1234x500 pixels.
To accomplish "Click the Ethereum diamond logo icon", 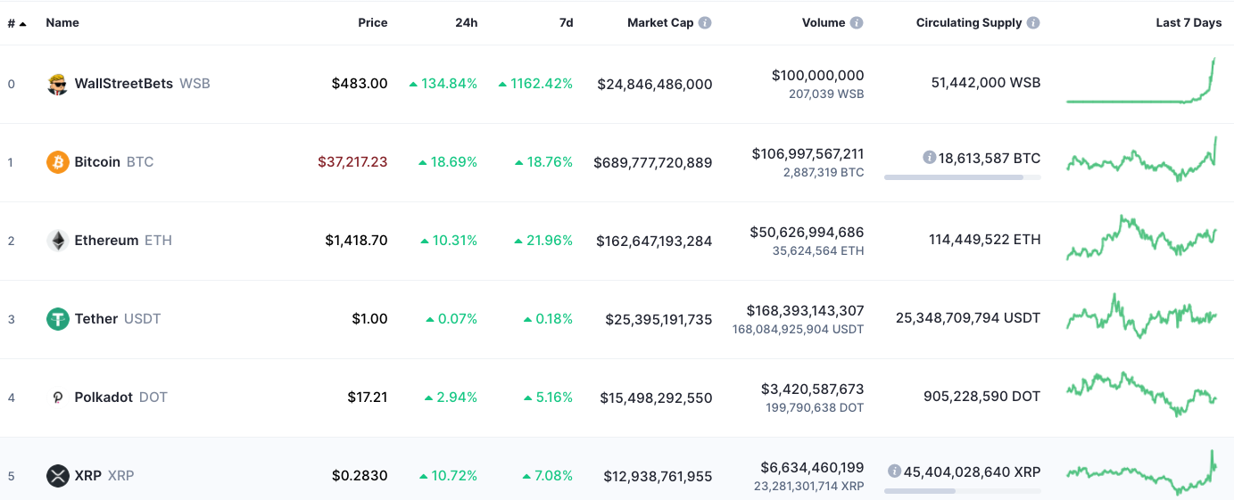I will pyautogui.click(x=58, y=241).
